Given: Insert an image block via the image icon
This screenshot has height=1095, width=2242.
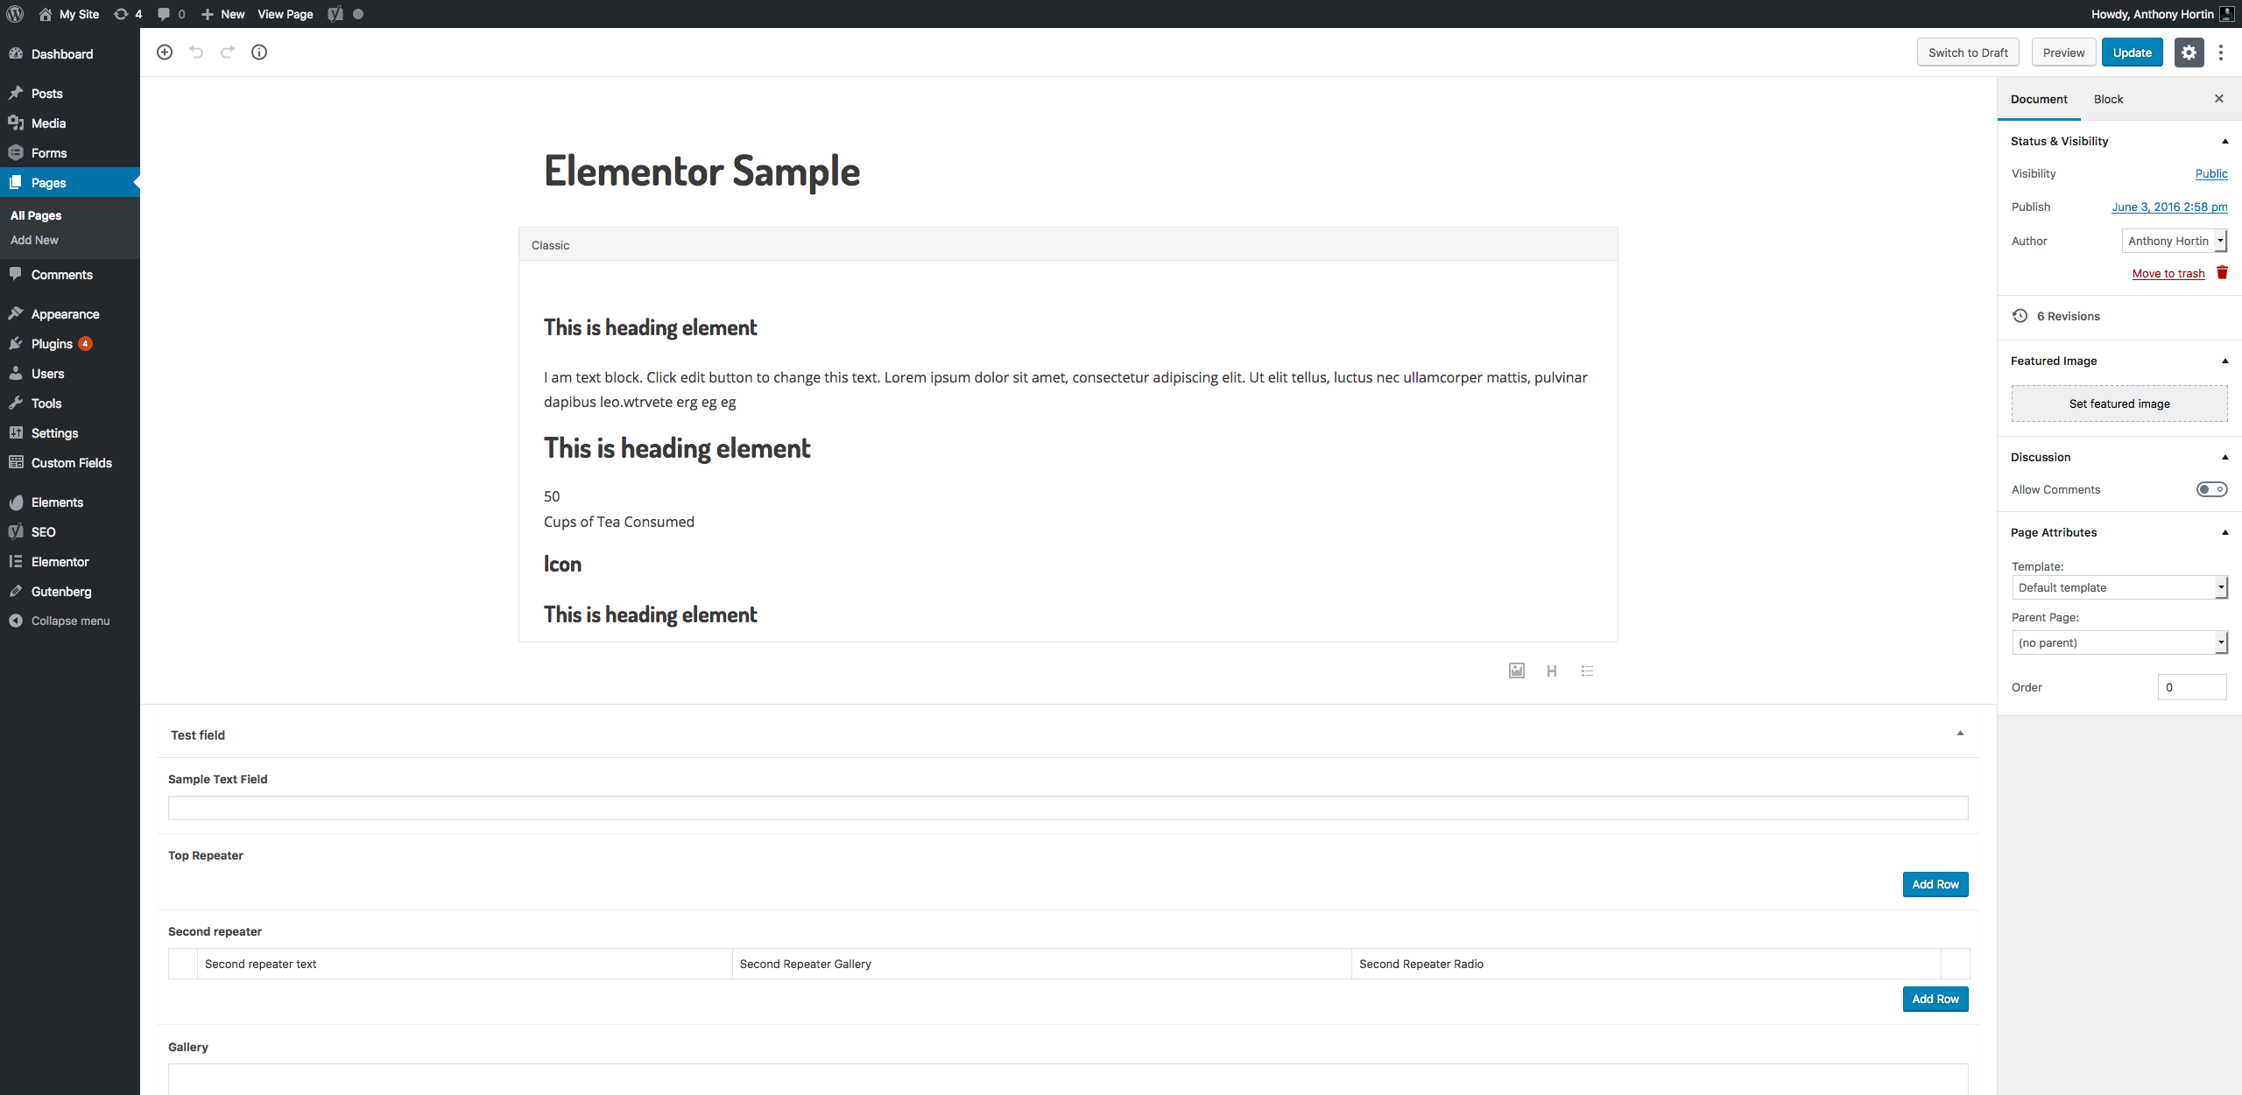Looking at the screenshot, I should (x=1516, y=670).
